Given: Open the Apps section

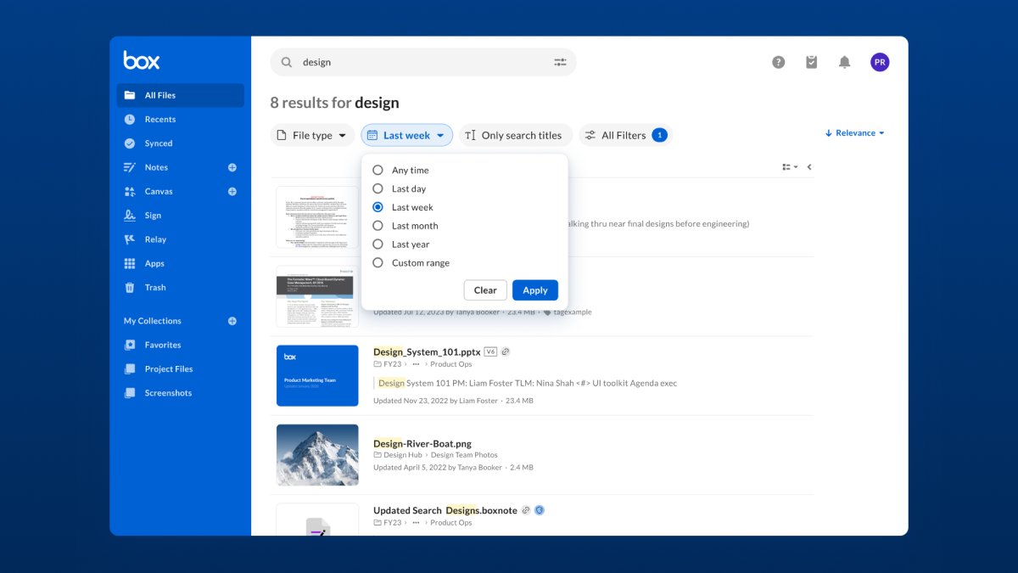Looking at the screenshot, I should point(154,263).
